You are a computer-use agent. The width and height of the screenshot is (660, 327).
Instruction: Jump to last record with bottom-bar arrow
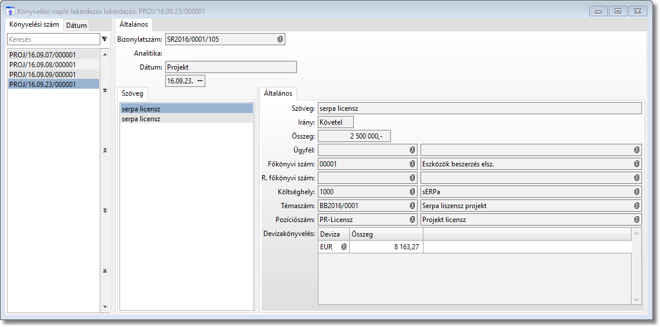pyautogui.click(x=105, y=271)
